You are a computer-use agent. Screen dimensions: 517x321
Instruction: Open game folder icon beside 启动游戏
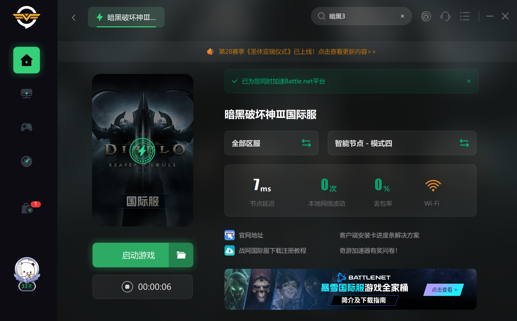click(181, 255)
